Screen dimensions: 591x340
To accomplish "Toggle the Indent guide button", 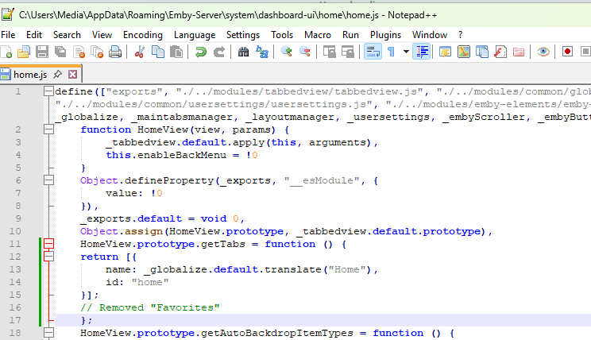I will point(422,52).
